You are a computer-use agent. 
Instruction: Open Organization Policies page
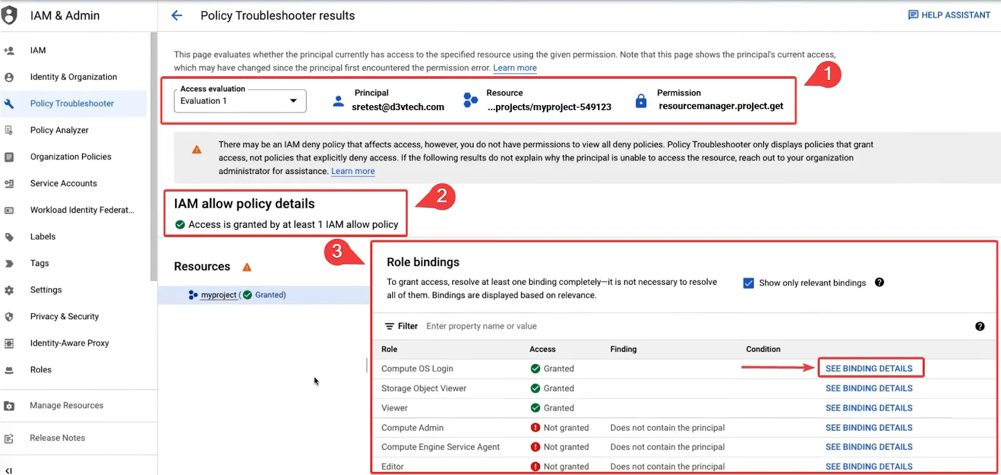[71, 156]
